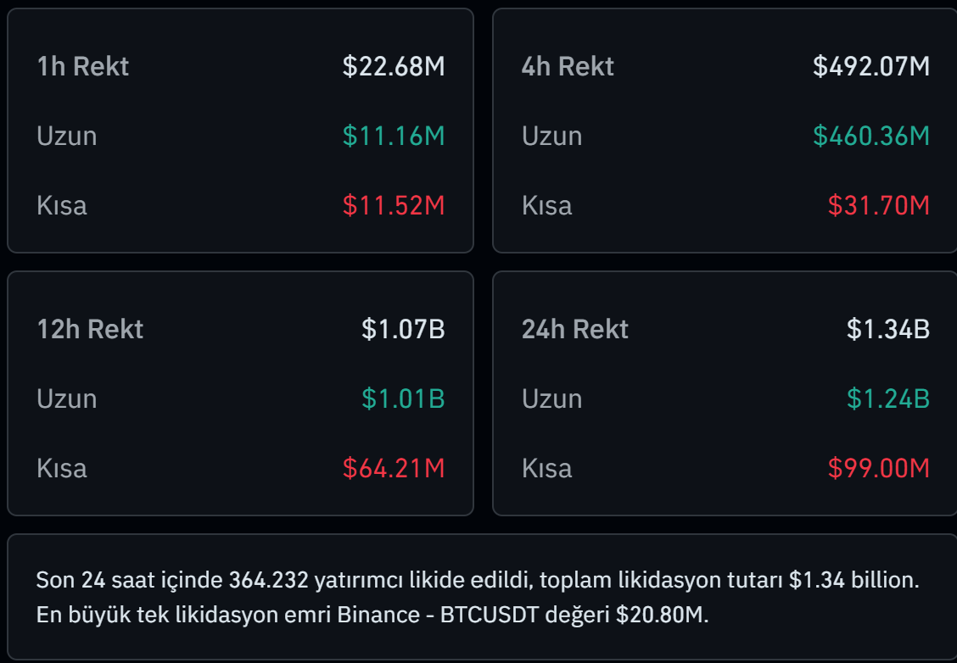Click the 24h long value $1.24B
The height and width of the screenshot is (663, 957).
tap(888, 398)
